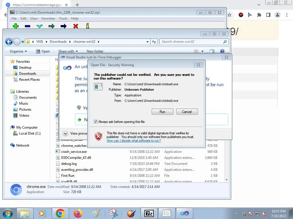Show hidden tray icons arrow
This screenshot has height=219, width=293.
[x=236, y=214]
